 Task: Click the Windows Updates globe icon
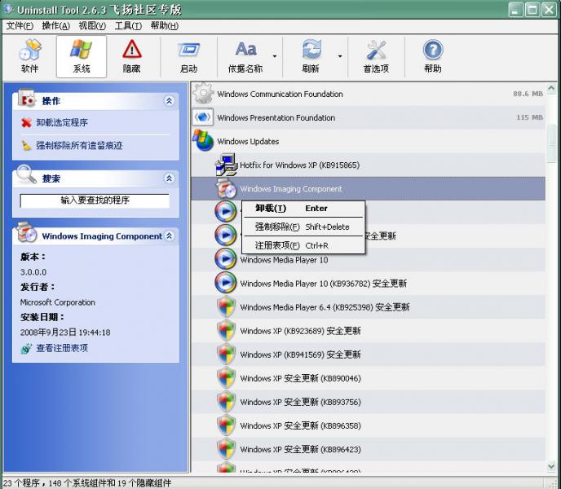[x=203, y=140]
